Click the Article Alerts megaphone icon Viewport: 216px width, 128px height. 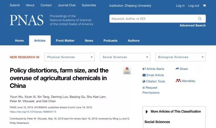(144, 69)
